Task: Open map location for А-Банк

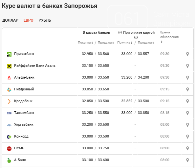Action: tap(187, 160)
